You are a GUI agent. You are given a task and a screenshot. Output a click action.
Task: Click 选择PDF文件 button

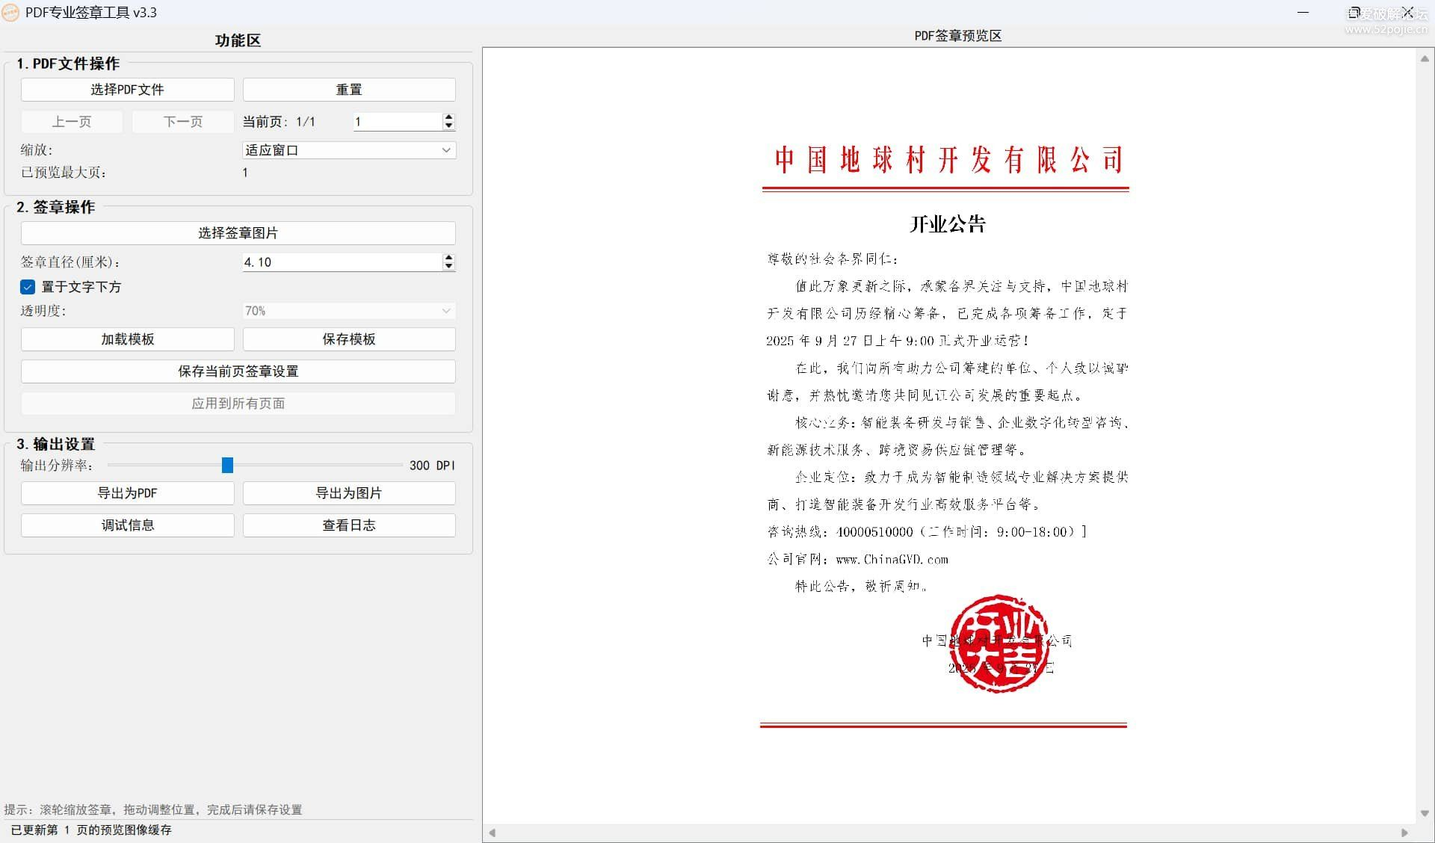pyautogui.click(x=127, y=90)
